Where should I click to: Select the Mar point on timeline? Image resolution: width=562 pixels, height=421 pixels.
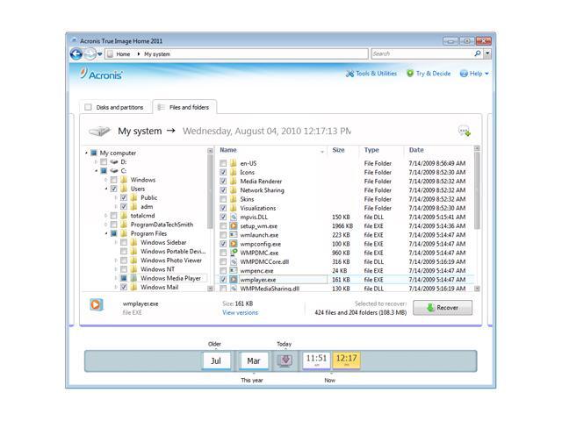[x=254, y=360]
